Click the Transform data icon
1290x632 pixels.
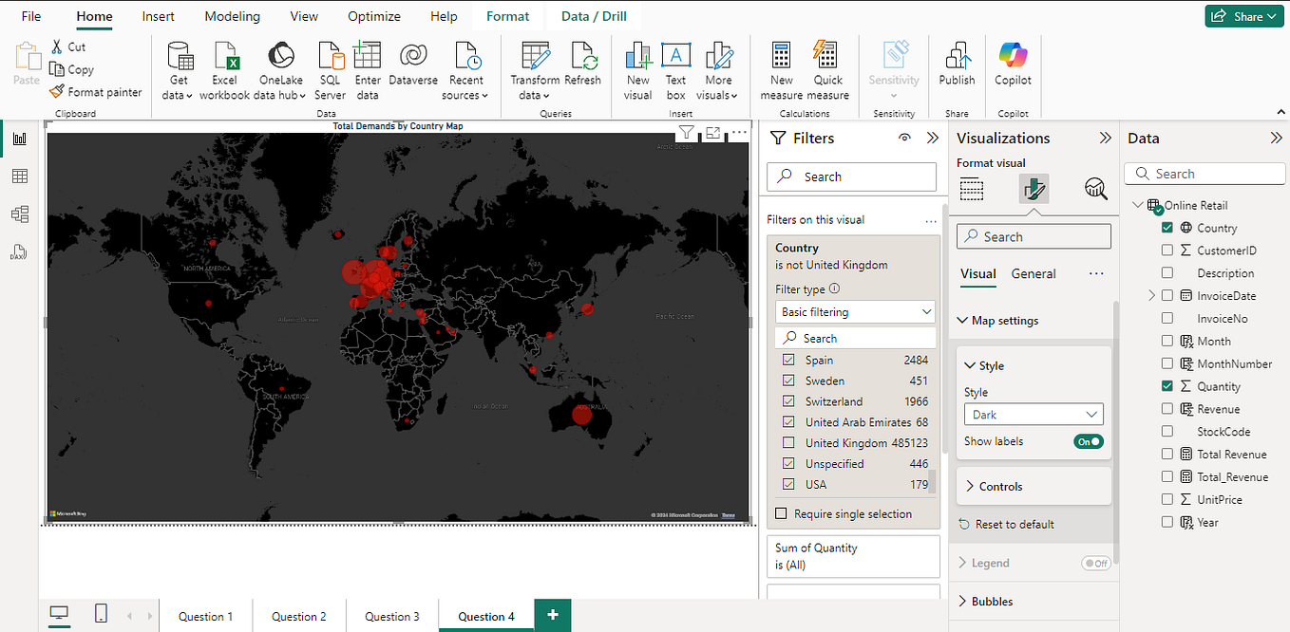pyautogui.click(x=535, y=58)
